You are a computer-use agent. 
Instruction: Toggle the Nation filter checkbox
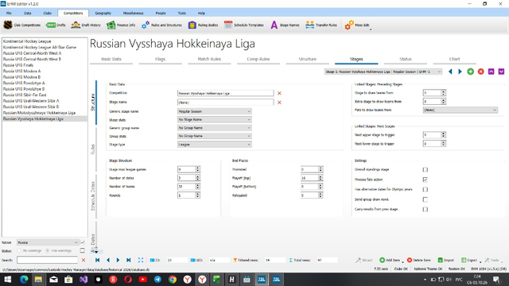(83, 242)
